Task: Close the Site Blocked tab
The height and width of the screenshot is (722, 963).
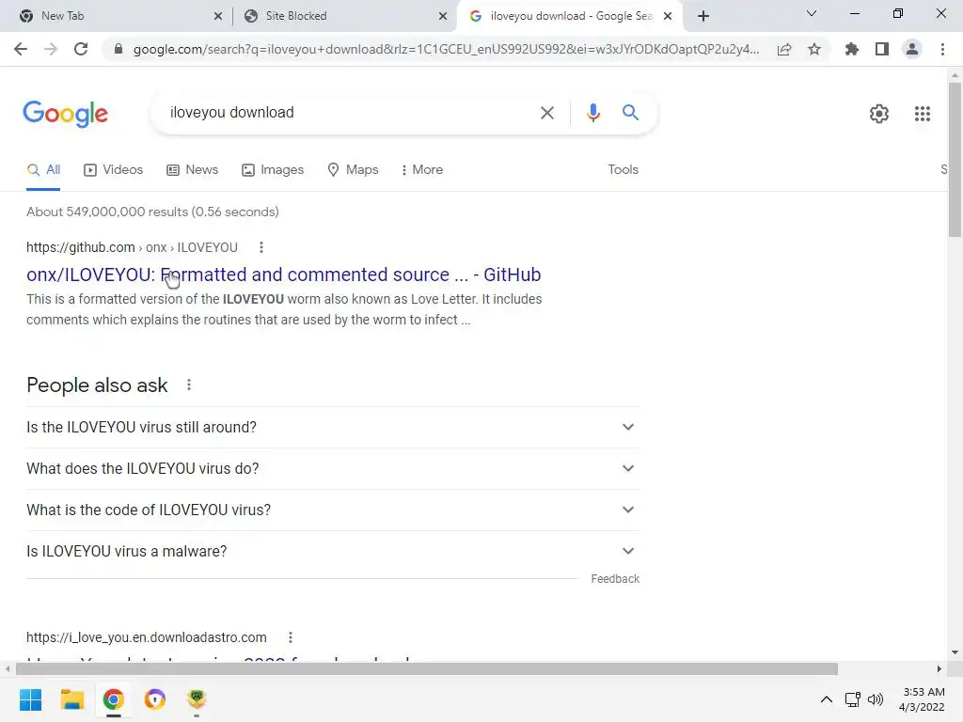Action: coord(443,17)
